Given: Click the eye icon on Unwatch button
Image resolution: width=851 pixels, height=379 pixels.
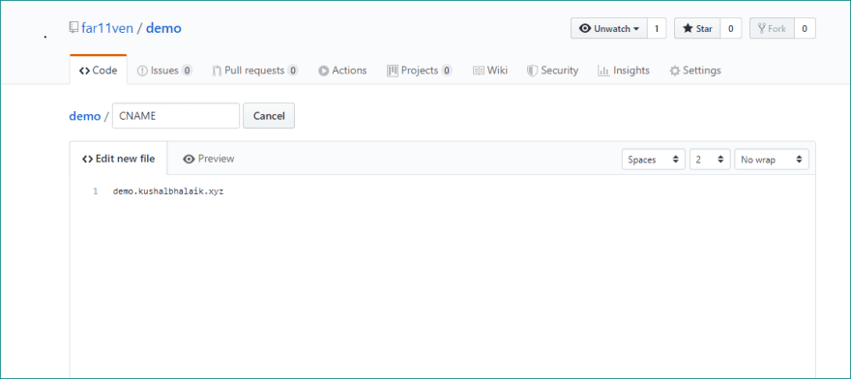Looking at the screenshot, I should [x=585, y=29].
